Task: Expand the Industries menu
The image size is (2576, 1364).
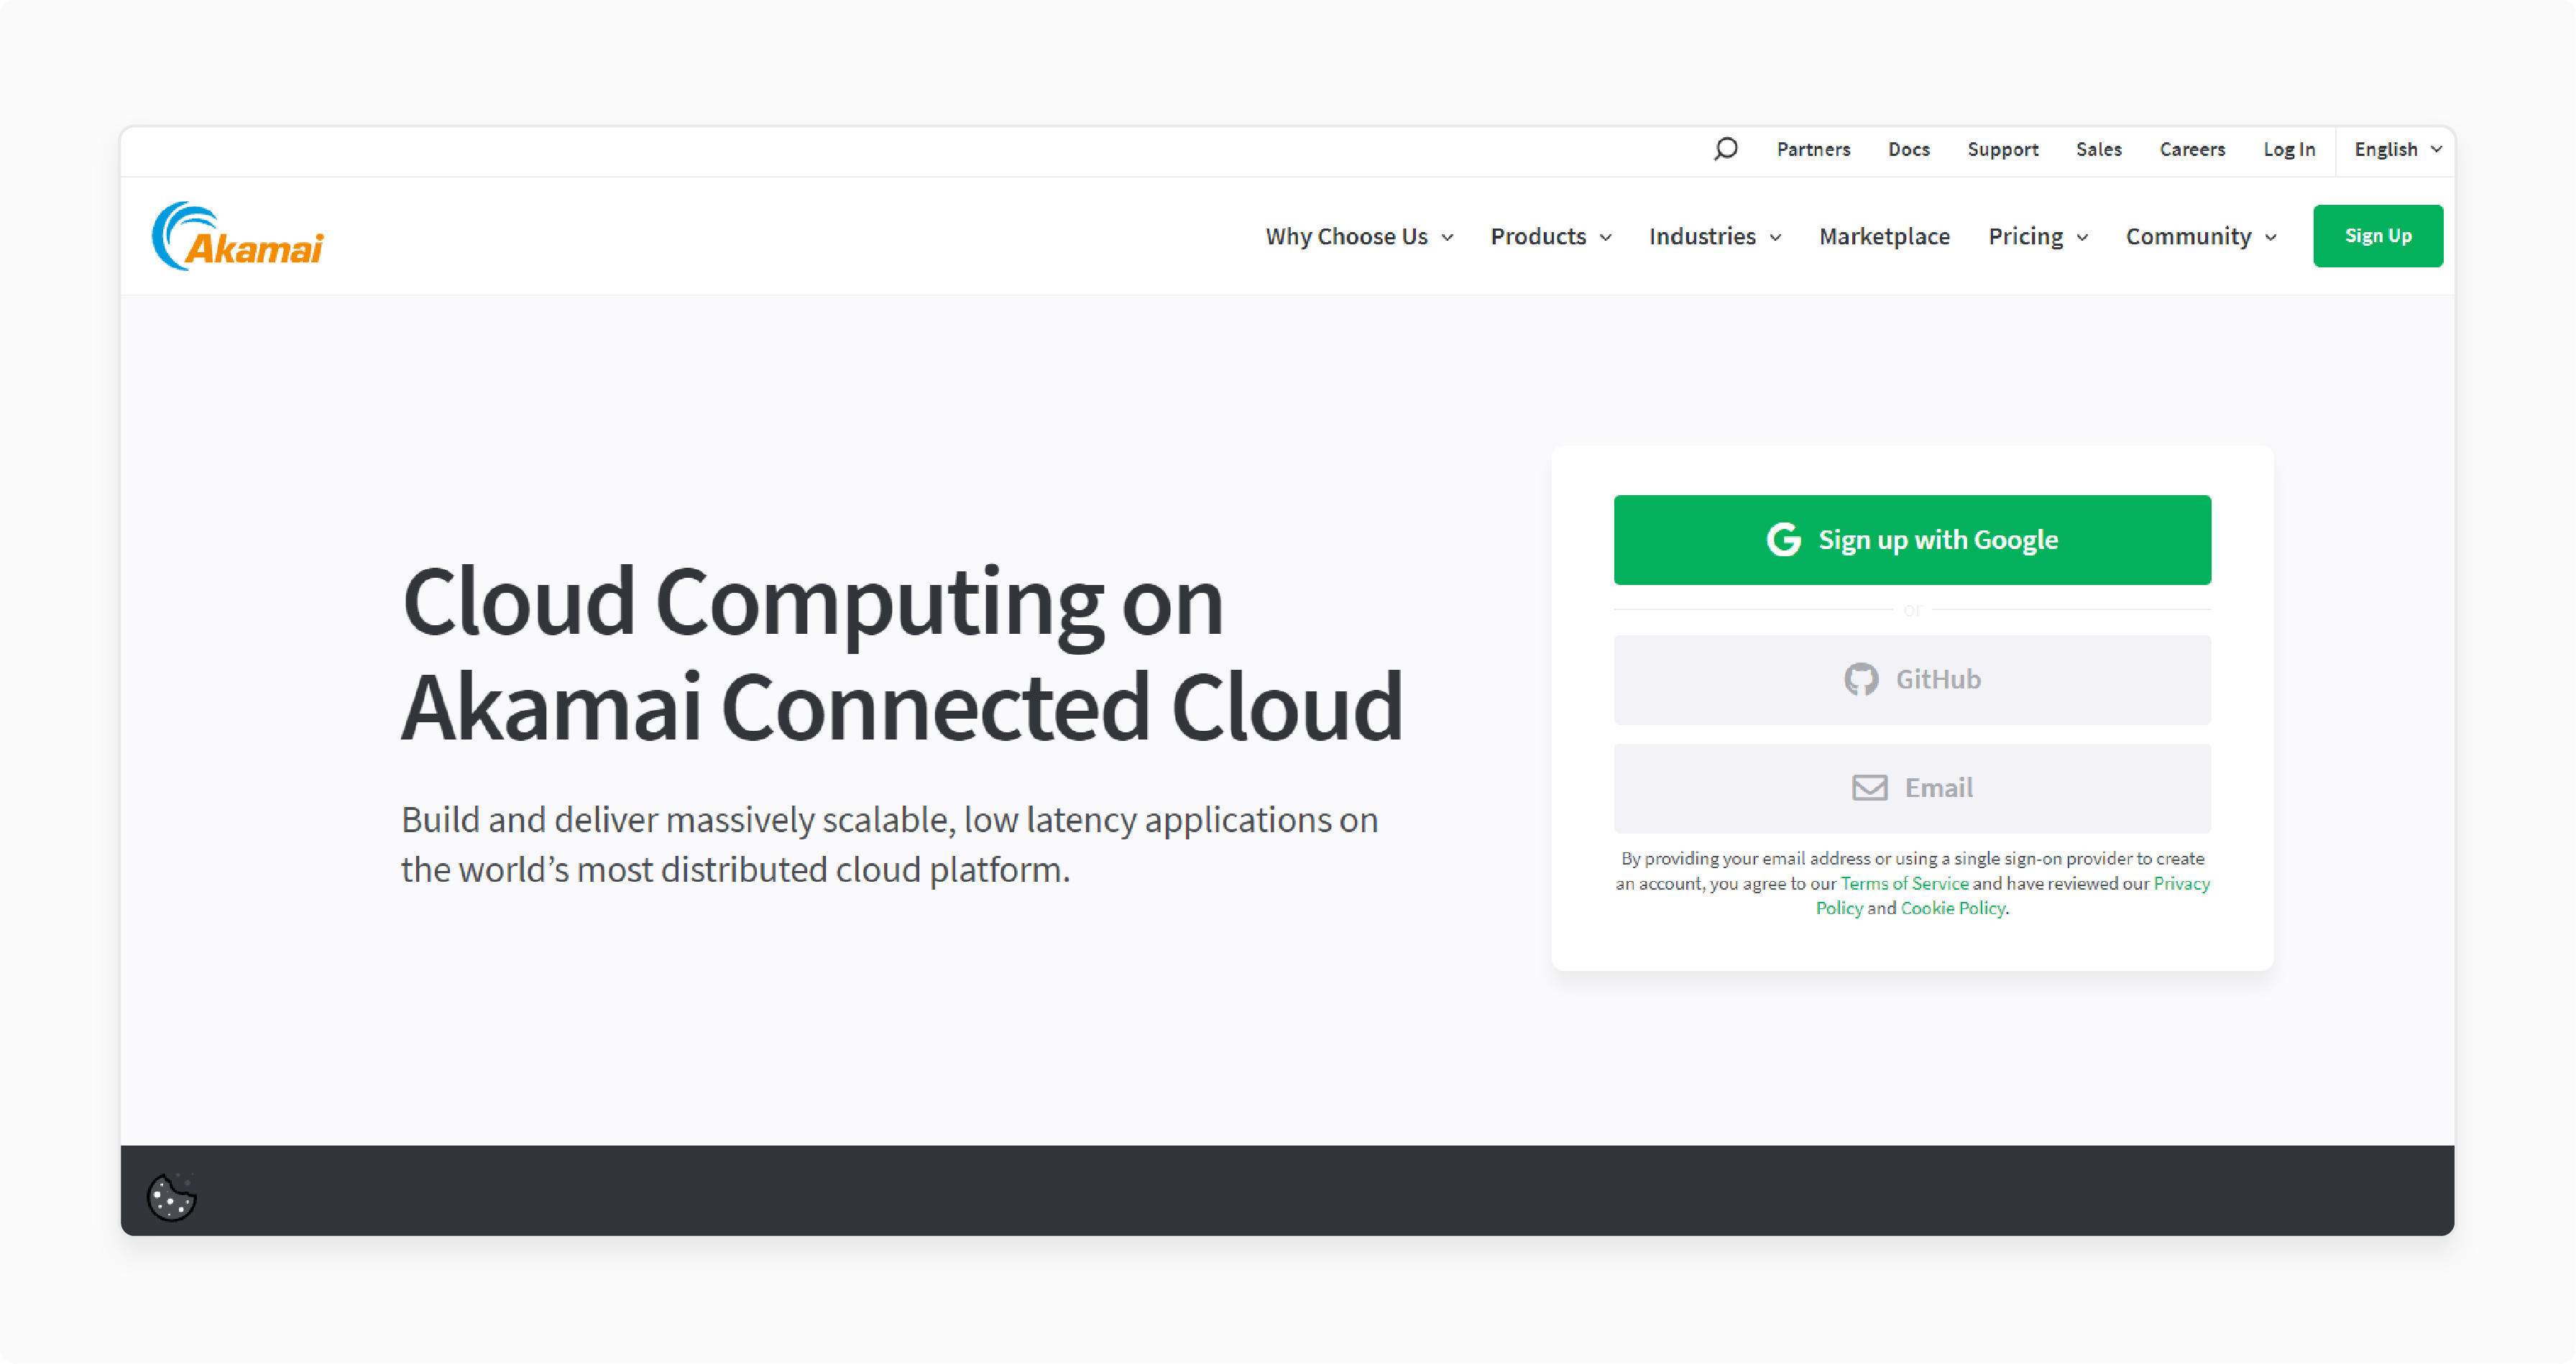Action: tap(1714, 236)
